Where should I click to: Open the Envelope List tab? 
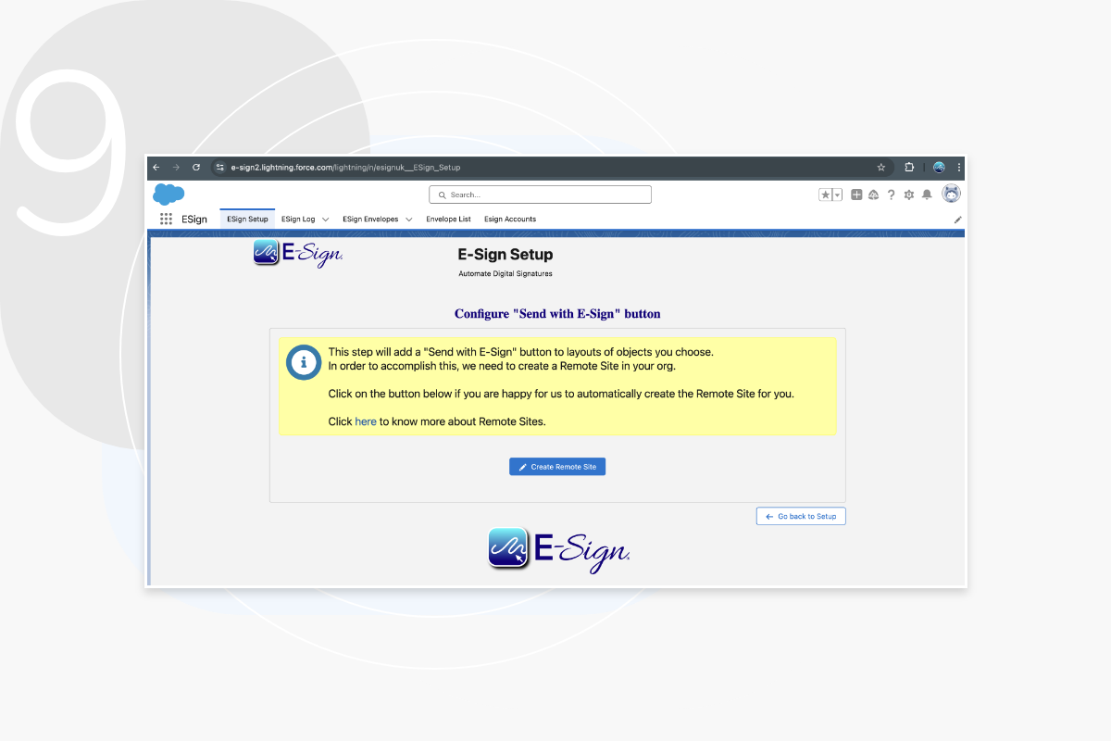tap(448, 220)
